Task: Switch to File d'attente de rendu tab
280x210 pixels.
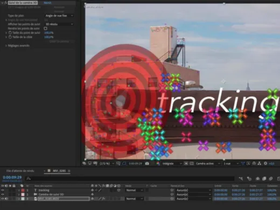Action: (x=20, y=171)
